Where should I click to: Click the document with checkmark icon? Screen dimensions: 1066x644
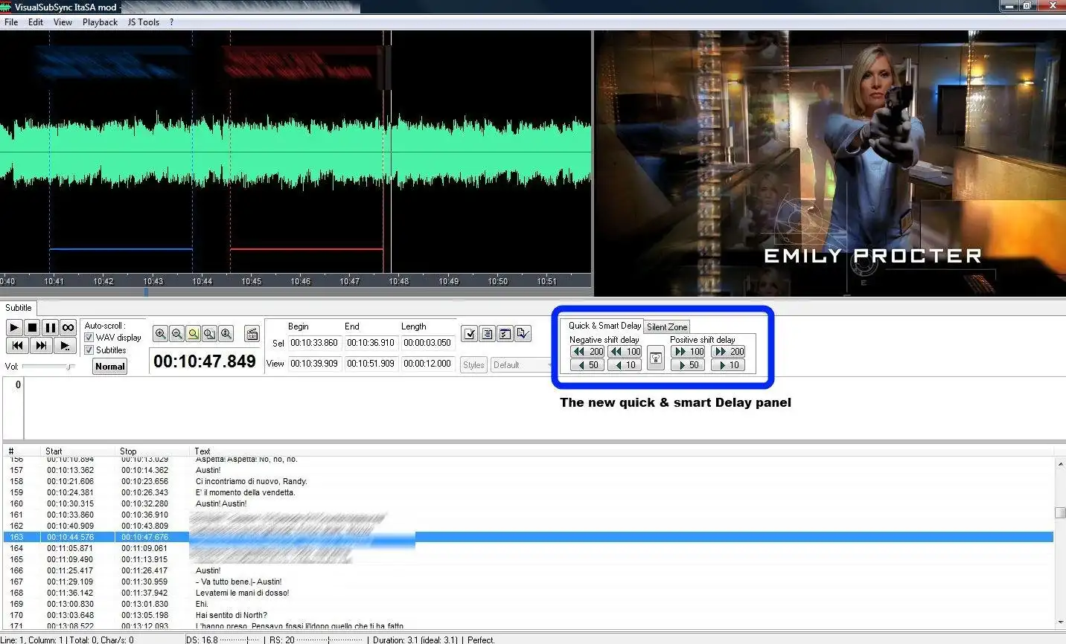(x=523, y=334)
